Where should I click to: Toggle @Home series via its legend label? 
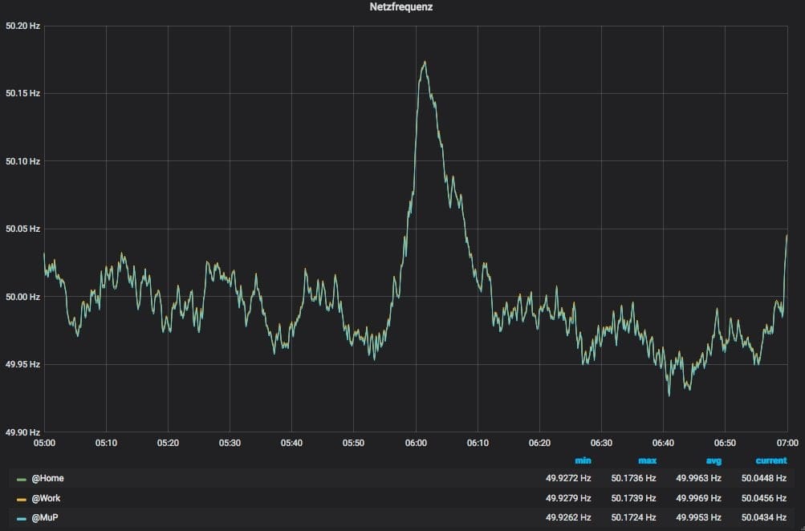click(x=47, y=479)
